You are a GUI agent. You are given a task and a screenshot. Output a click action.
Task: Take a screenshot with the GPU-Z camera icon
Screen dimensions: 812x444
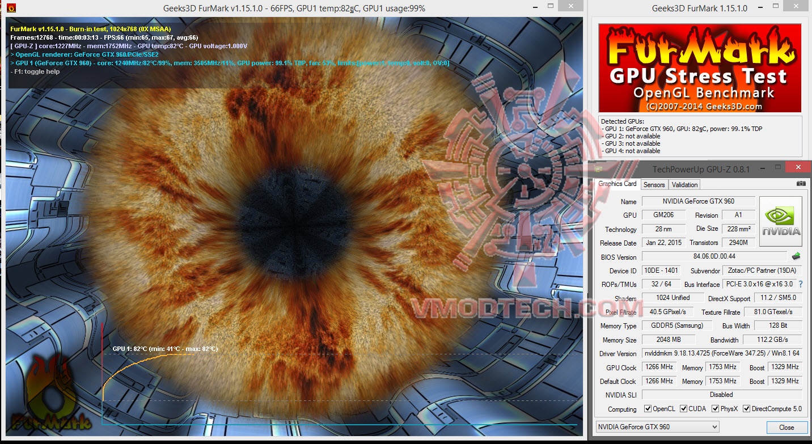point(801,184)
